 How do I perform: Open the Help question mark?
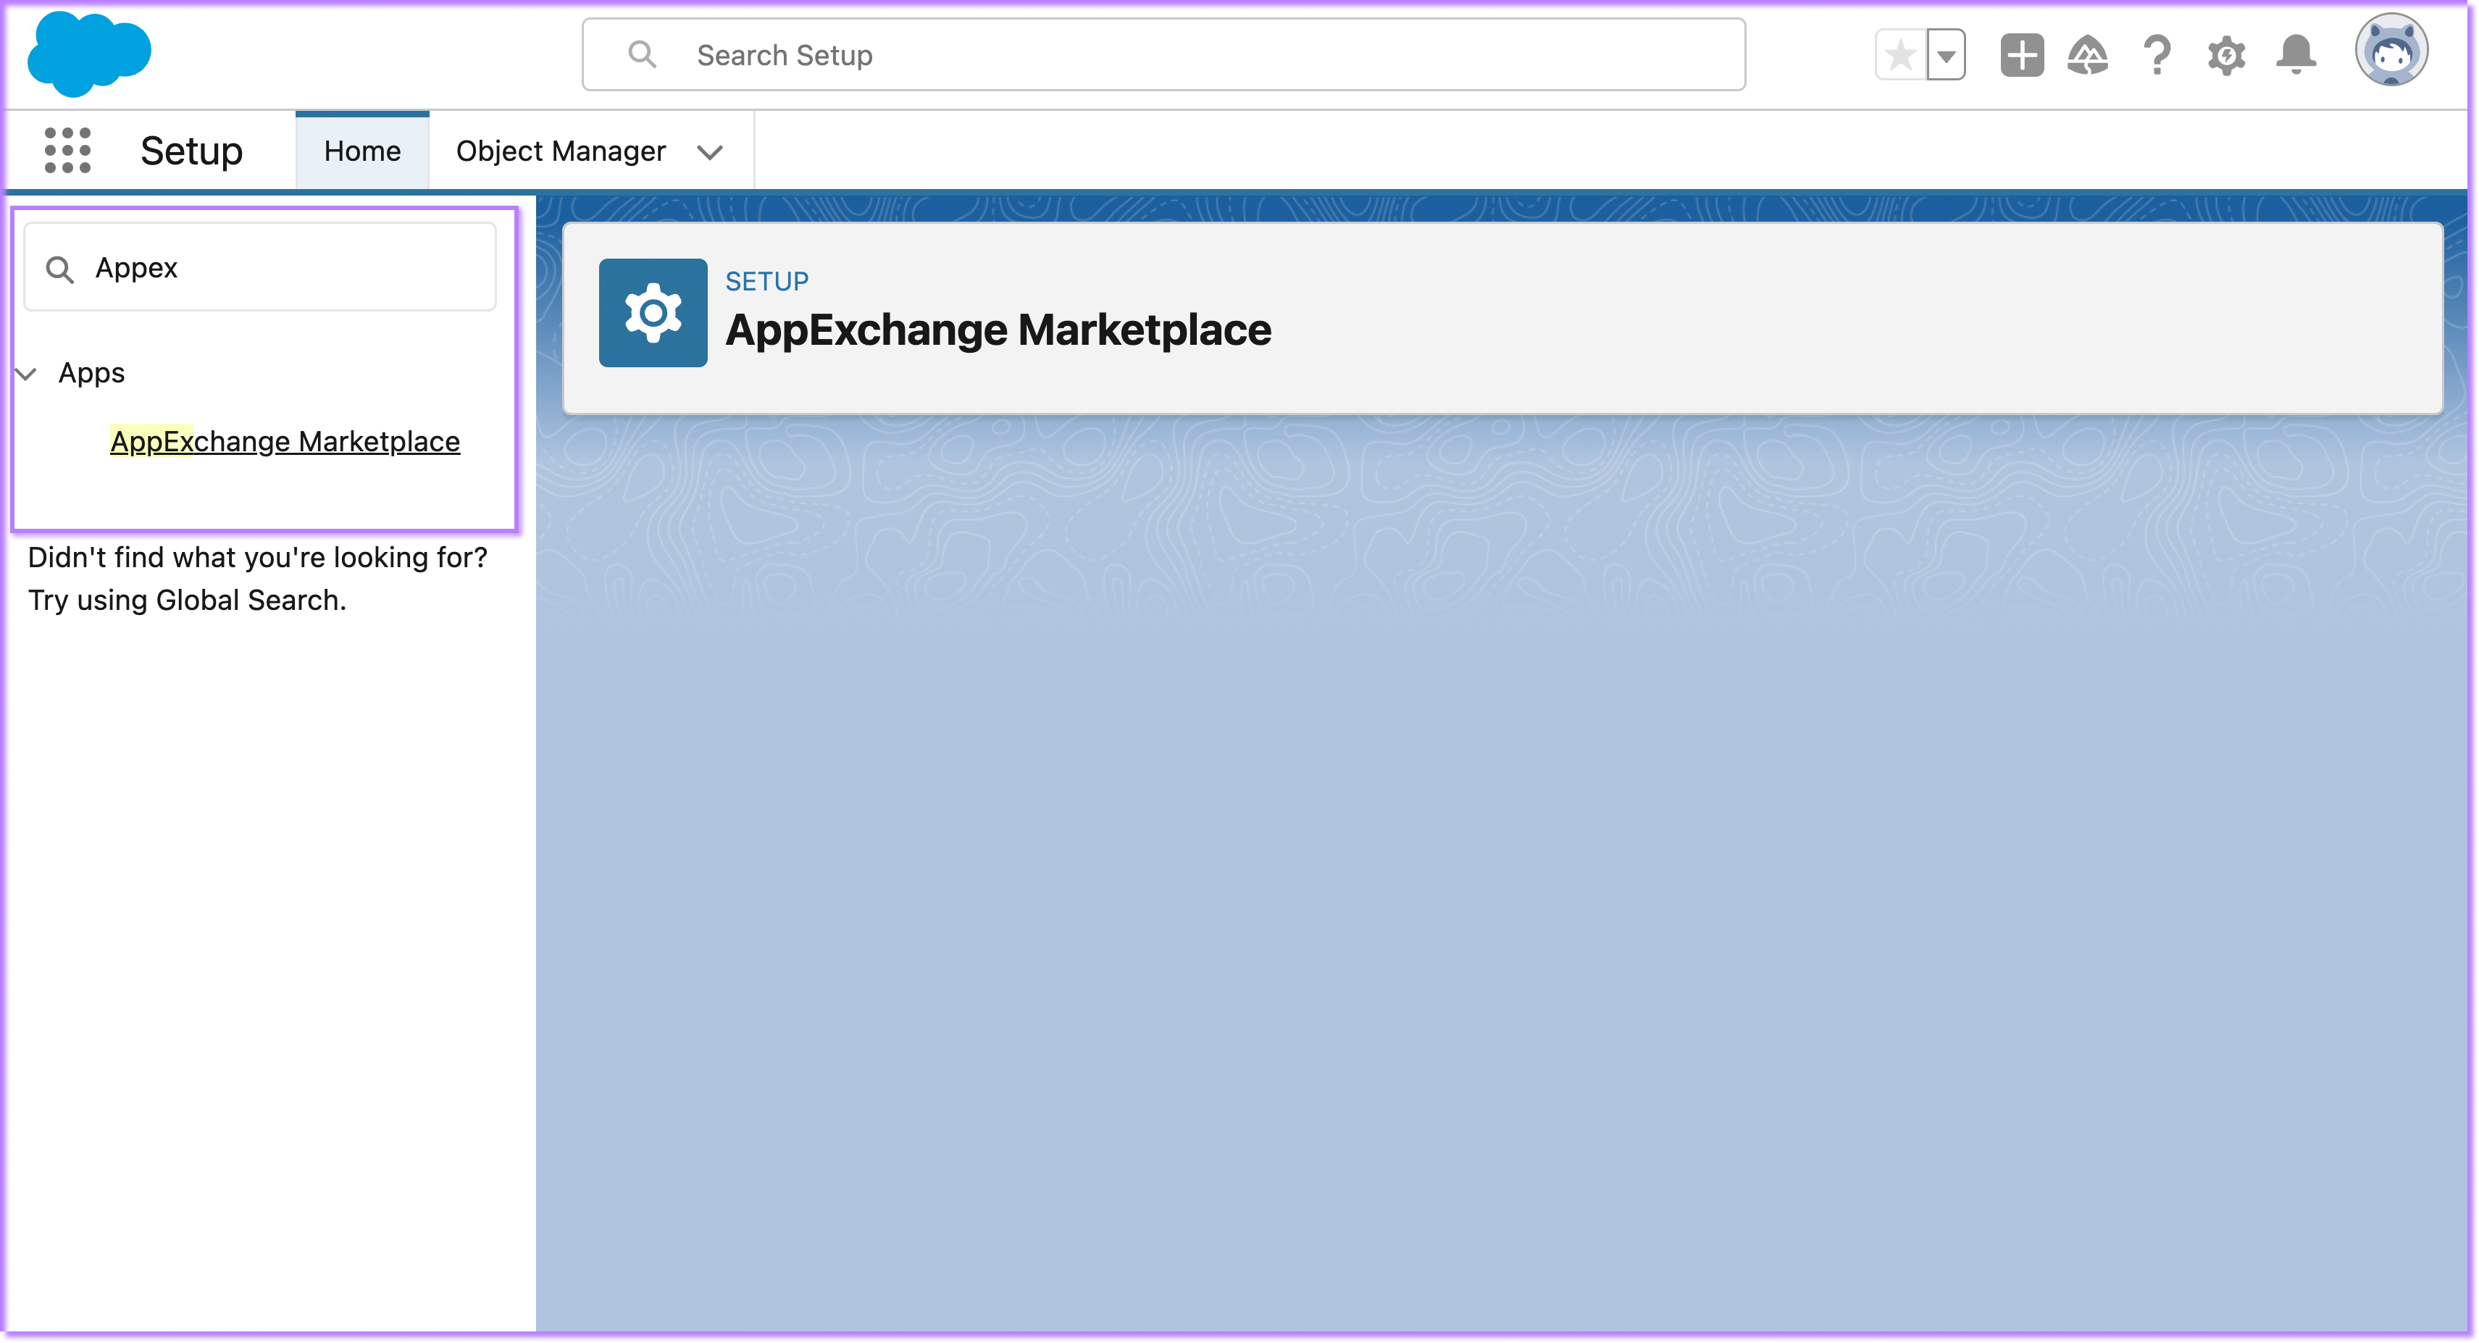point(2157,55)
